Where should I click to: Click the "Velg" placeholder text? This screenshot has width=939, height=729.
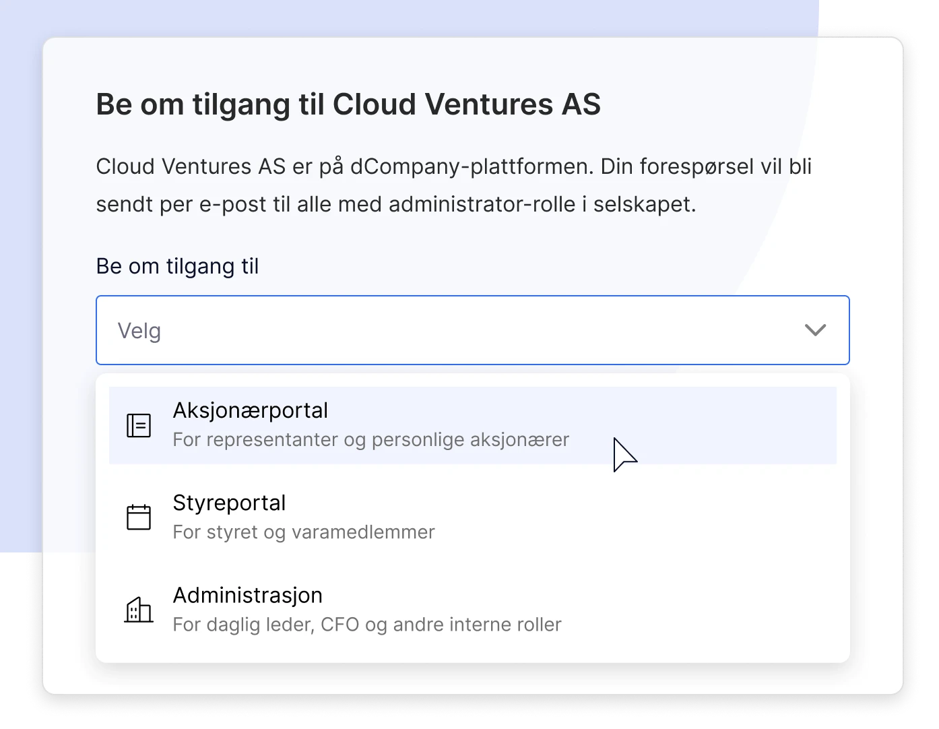click(x=139, y=331)
